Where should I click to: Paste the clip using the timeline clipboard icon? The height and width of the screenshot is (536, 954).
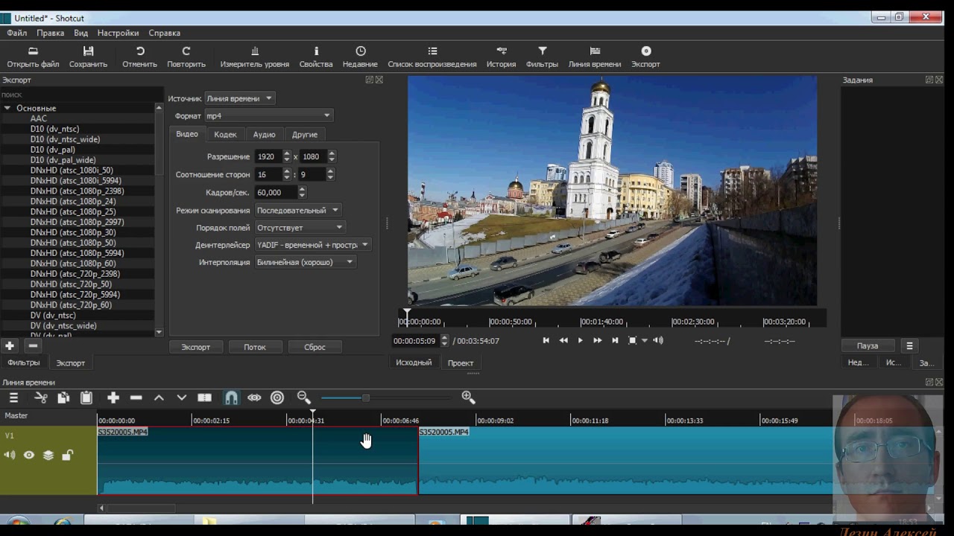[x=86, y=398]
